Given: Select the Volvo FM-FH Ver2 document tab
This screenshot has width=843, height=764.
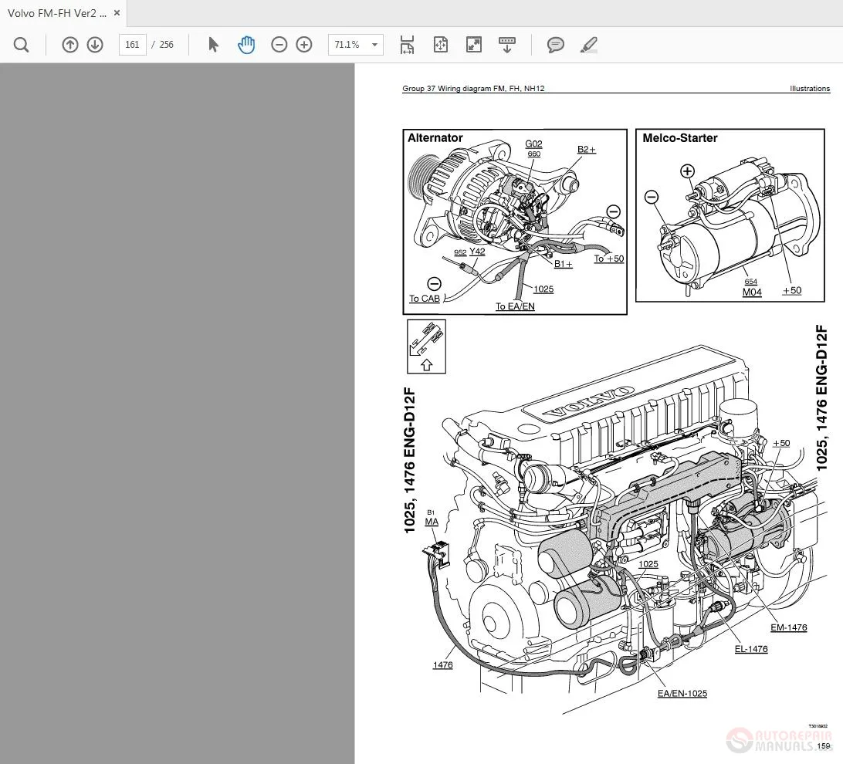Looking at the screenshot, I should (63, 13).
